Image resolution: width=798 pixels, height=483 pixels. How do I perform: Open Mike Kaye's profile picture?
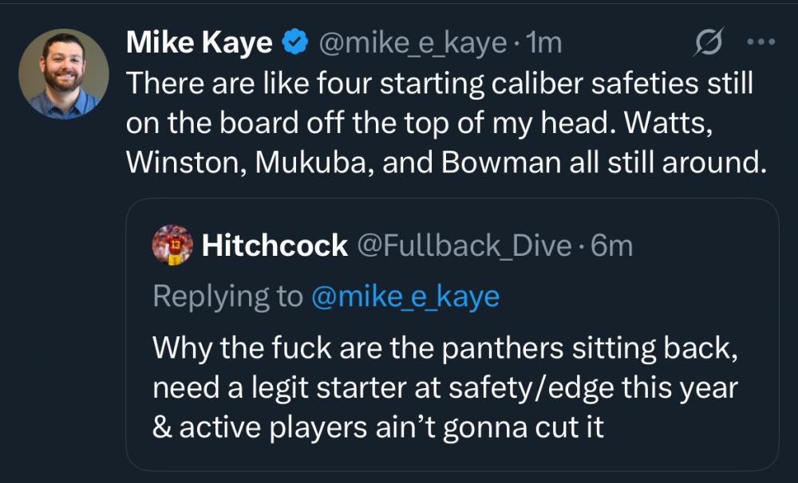63,74
